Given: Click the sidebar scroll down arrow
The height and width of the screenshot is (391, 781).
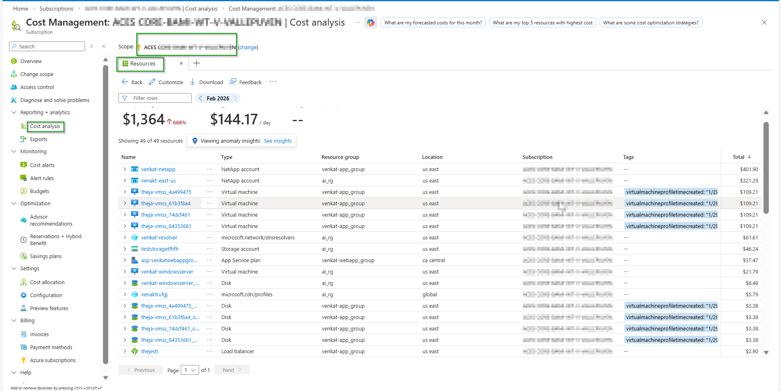Looking at the screenshot, I should click(105, 378).
